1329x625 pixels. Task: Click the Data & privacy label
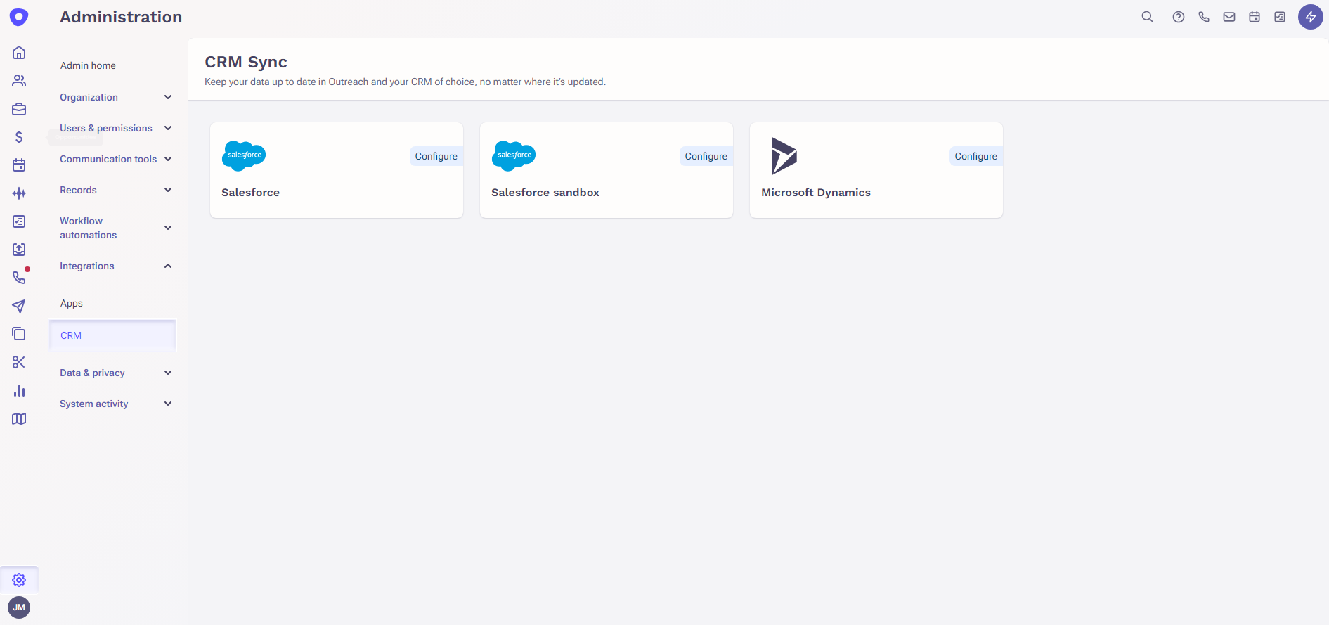point(92,373)
